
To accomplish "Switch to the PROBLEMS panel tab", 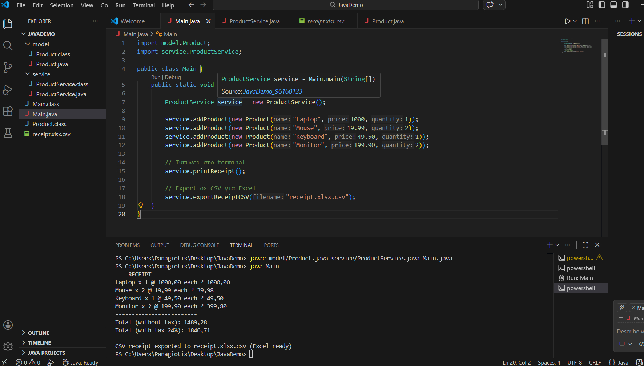I will tap(127, 245).
